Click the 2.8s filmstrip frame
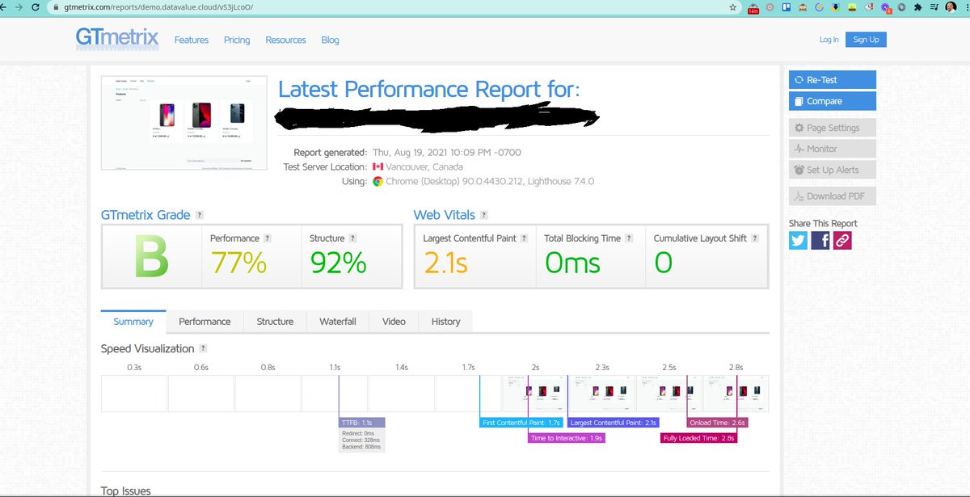Screen dimensions: 970x497 (x=736, y=394)
